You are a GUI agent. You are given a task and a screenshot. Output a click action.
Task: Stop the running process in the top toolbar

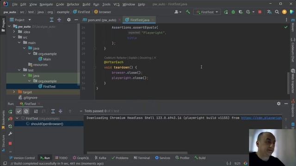[x=260, y=12]
